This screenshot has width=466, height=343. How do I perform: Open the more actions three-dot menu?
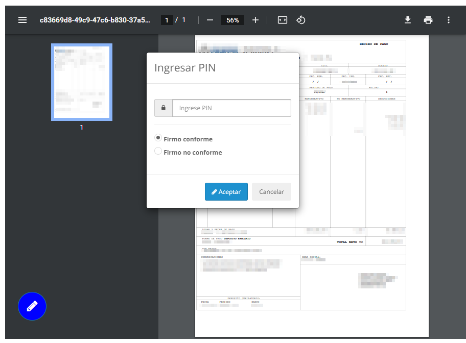[448, 20]
